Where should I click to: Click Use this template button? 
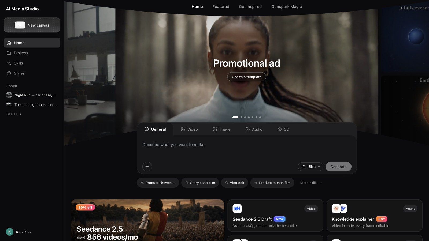[x=247, y=77]
